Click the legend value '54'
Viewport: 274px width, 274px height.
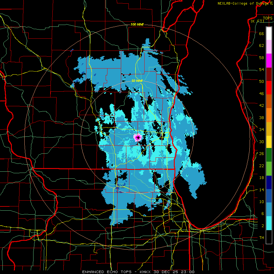click(262, 70)
